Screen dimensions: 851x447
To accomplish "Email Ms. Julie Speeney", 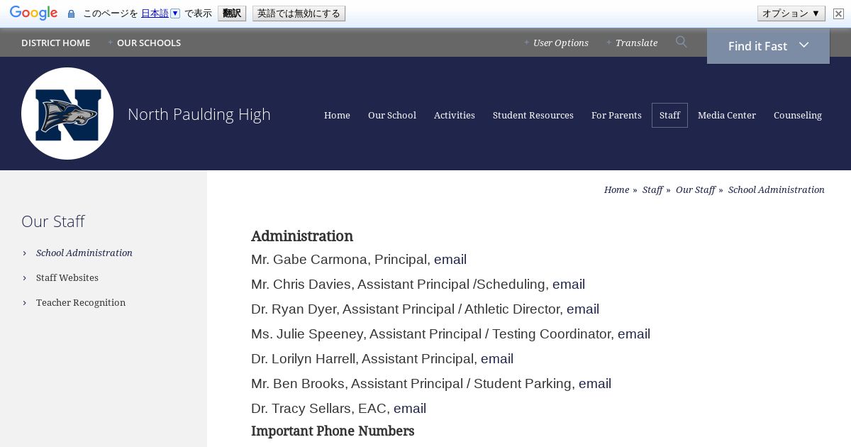I will (634, 334).
